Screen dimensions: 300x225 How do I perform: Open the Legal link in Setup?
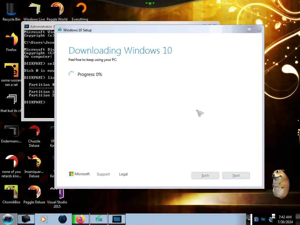[x=123, y=174]
